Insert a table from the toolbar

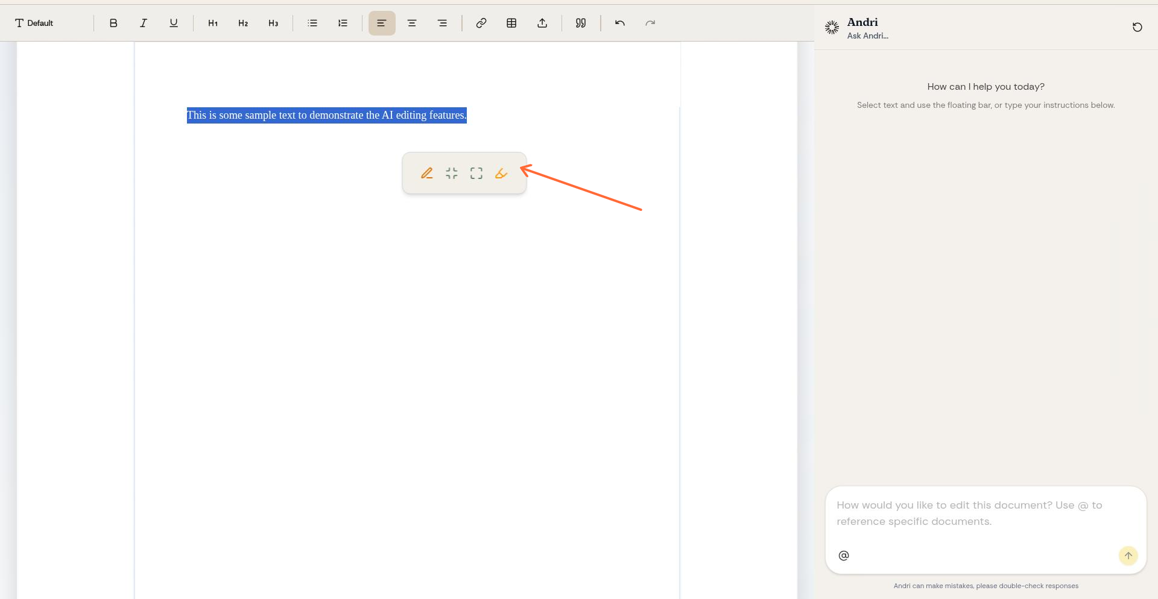(511, 23)
